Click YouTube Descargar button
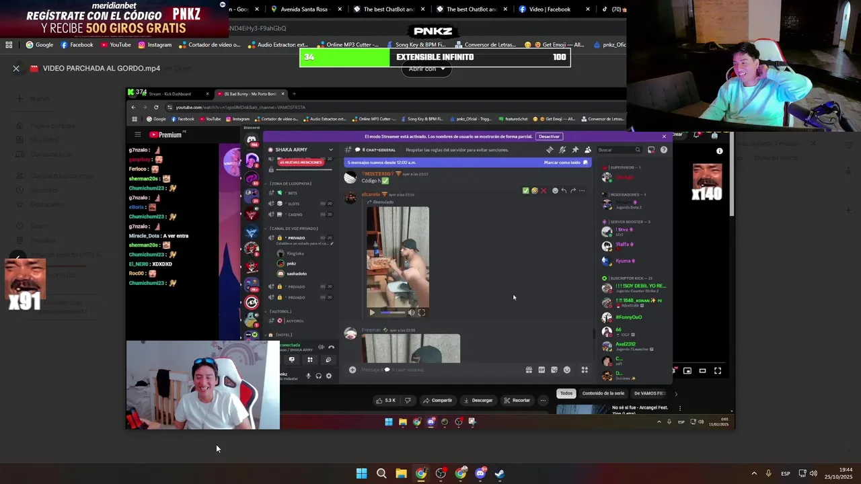 tap(478, 401)
